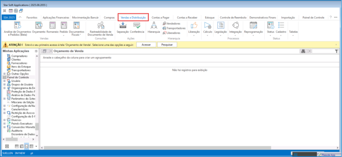
Task: Open dropdown next to the printer icon
Action: click(x=51, y=51)
